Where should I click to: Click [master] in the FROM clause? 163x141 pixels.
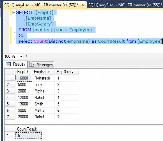point(42,30)
